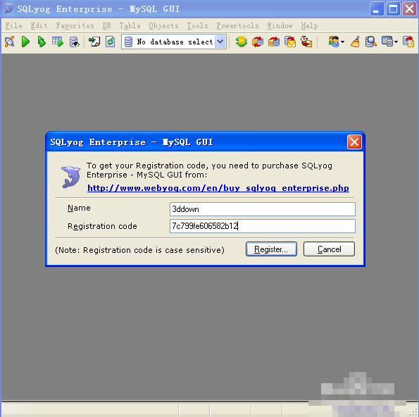Click the refresh document icon with green arrows
Viewport: 419px width, 417px height.
(x=110, y=42)
